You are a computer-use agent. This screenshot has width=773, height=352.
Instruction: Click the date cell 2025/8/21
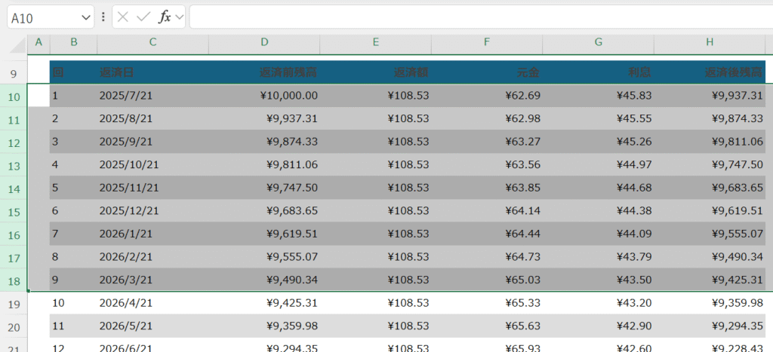pyautogui.click(x=152, y=118)
